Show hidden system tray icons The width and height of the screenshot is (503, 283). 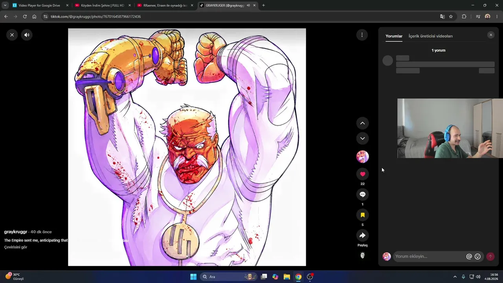[455, 277]
